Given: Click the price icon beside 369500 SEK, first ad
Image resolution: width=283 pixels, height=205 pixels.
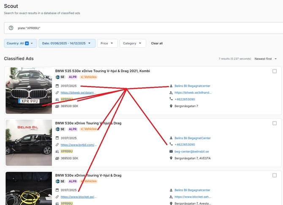Looking at the screenshot, I should click(x=57, y=106).
